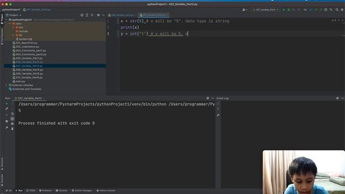The height and width of the screenshot is (194, 345).
Task: Print the Run console output
Action: pyautogui.click(x=12, y=123)
